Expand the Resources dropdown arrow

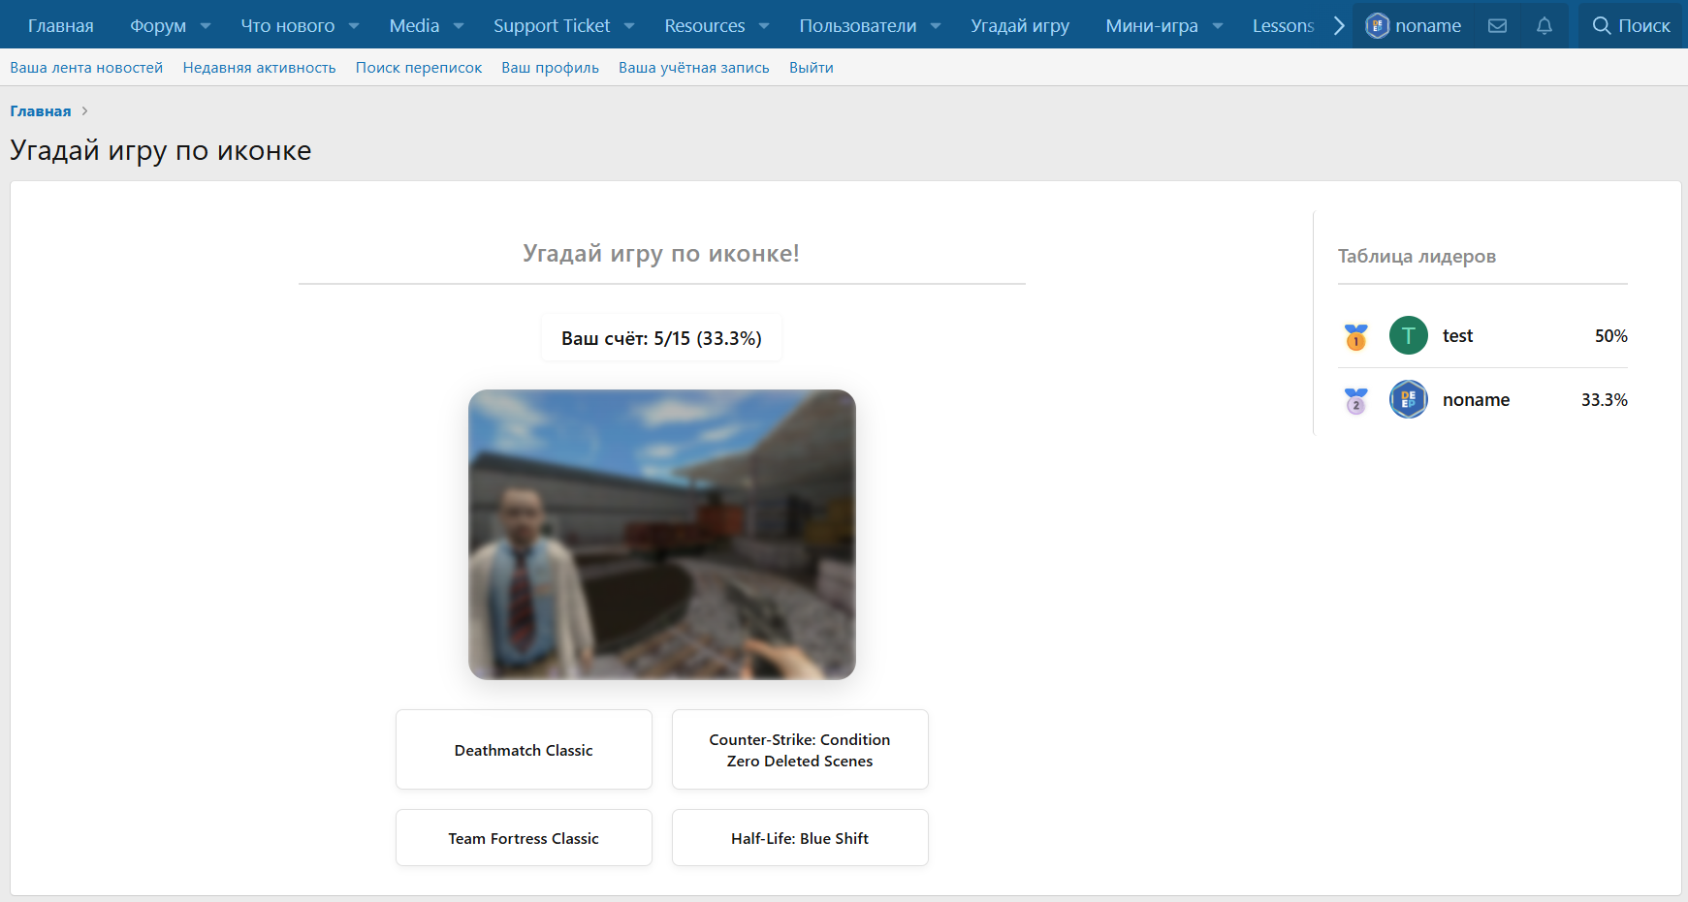[764, 26]
